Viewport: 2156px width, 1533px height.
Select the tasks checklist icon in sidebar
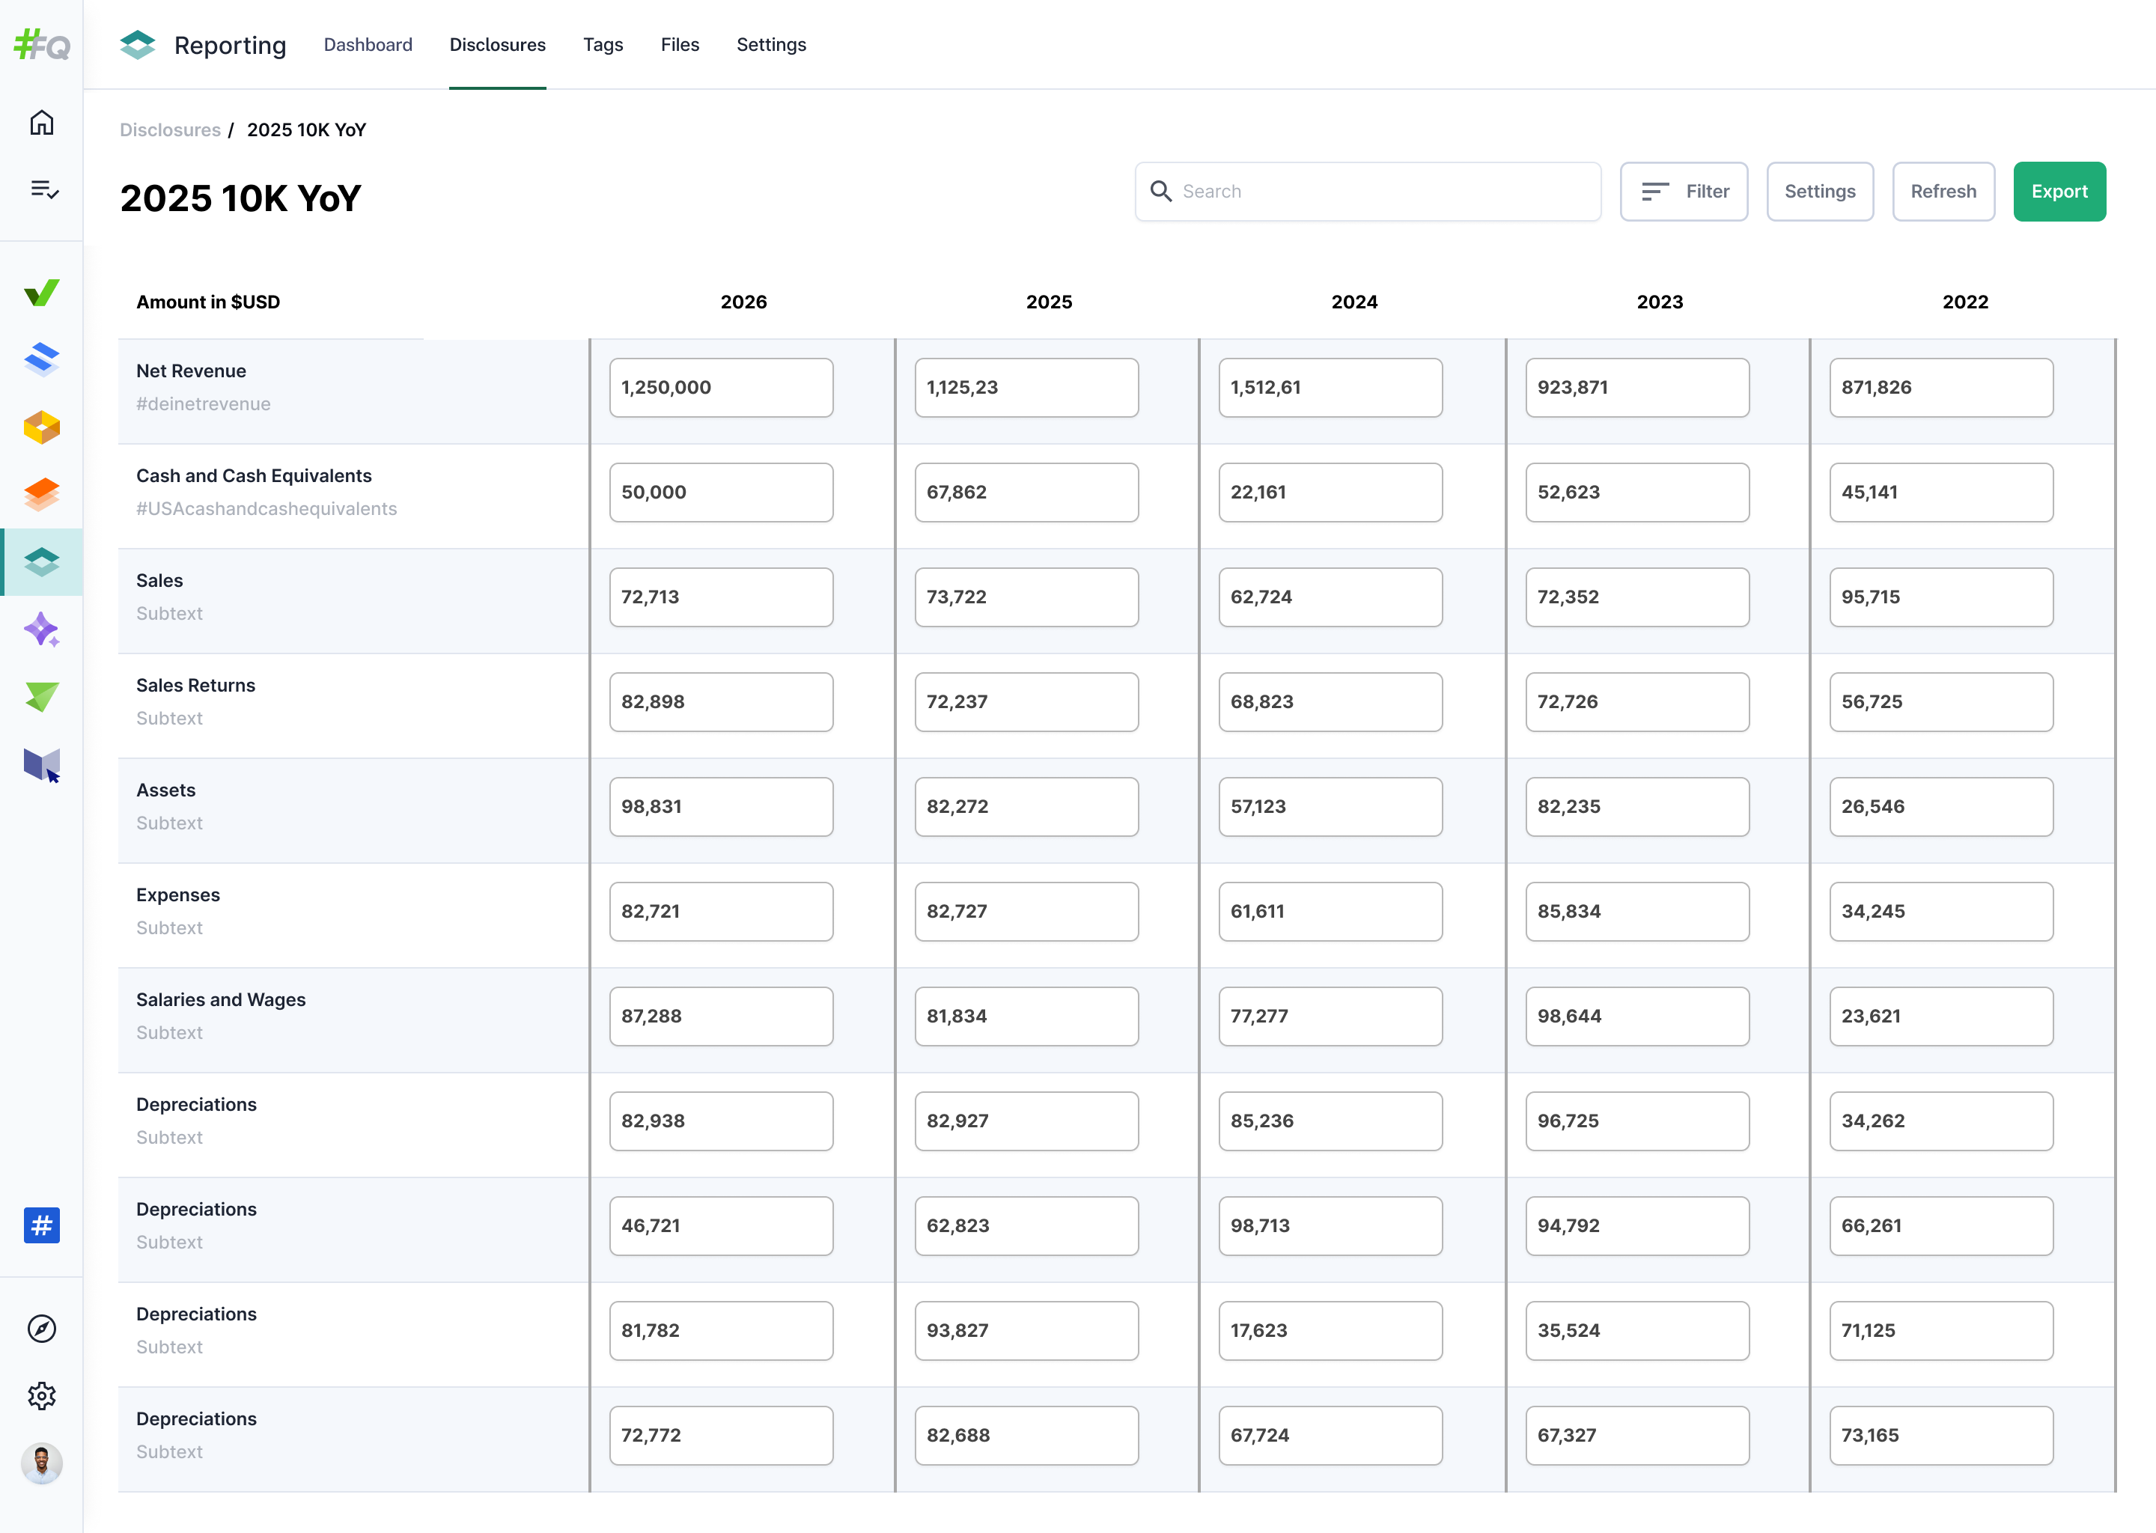pyautogui.click(x=41, y=189)
